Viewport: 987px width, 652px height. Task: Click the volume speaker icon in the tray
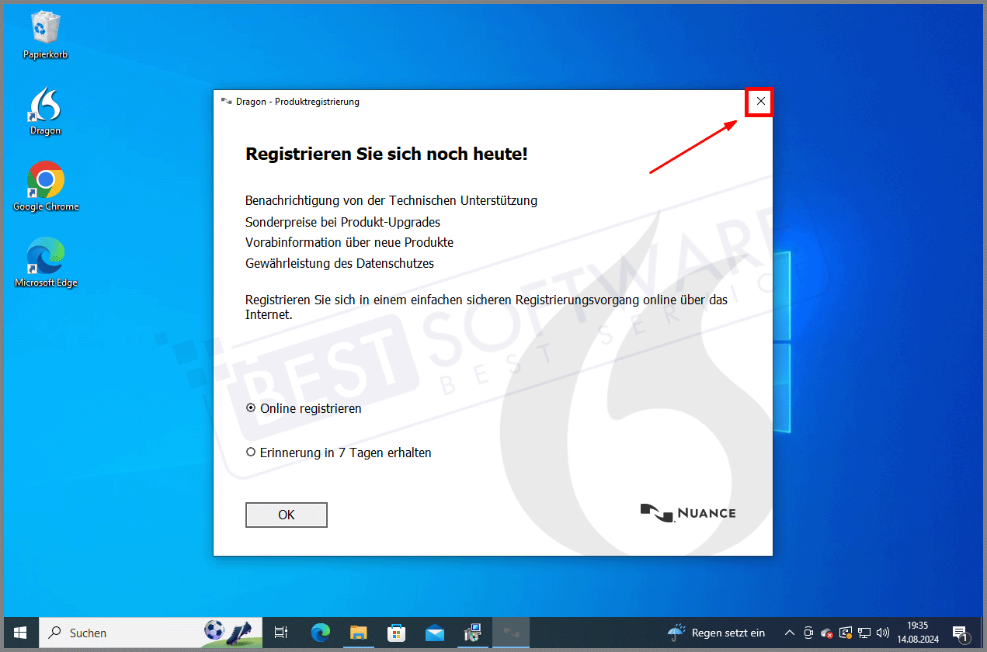pyautogui.click(x=883, y=633)
